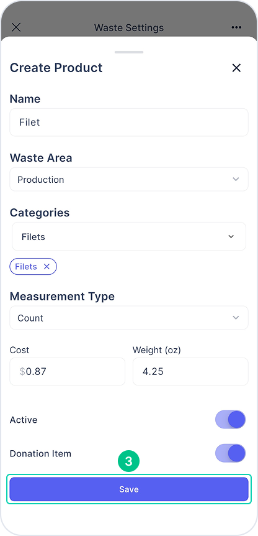Image resolution: width=258 pixels, height=536 pixels.
Task: Click the Name field containing Filet
Action: pyautogui.click(x=129, y=122)
